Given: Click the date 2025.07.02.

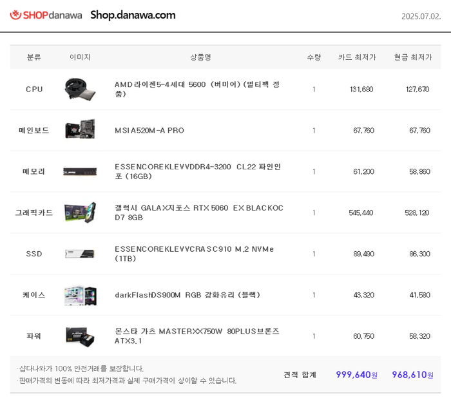Looking at the screenshot, I should pyautogui.click(x=421, y=16).
